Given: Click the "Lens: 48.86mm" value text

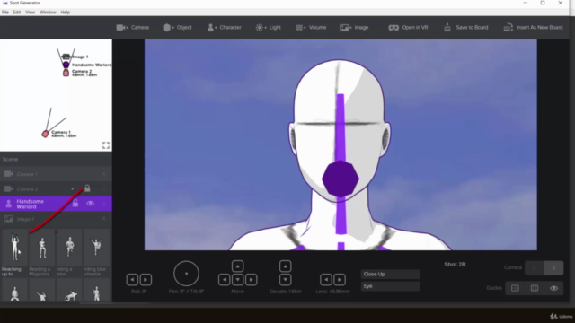Looking at the screenshot, I should click(332, 292).
